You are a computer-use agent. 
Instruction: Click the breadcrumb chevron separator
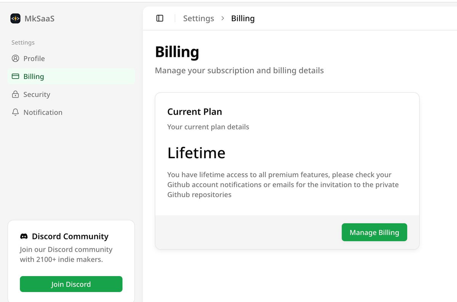pos(223,18)
